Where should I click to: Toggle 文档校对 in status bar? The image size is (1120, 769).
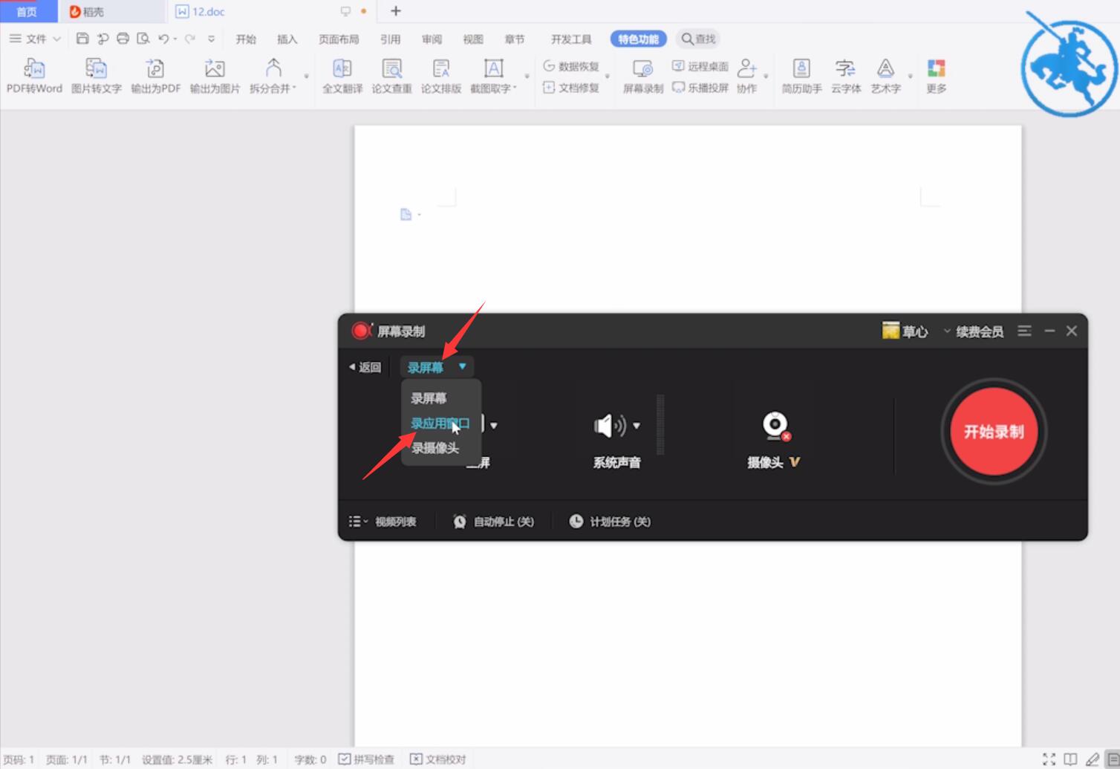coord(438,759)
